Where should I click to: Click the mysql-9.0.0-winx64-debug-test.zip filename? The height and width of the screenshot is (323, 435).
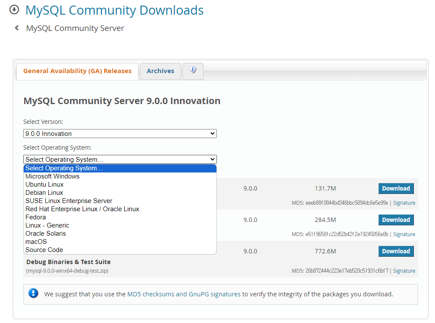click(67, 271)
